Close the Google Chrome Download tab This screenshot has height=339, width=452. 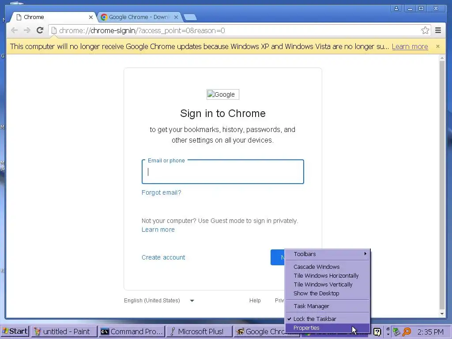point(176,17)
